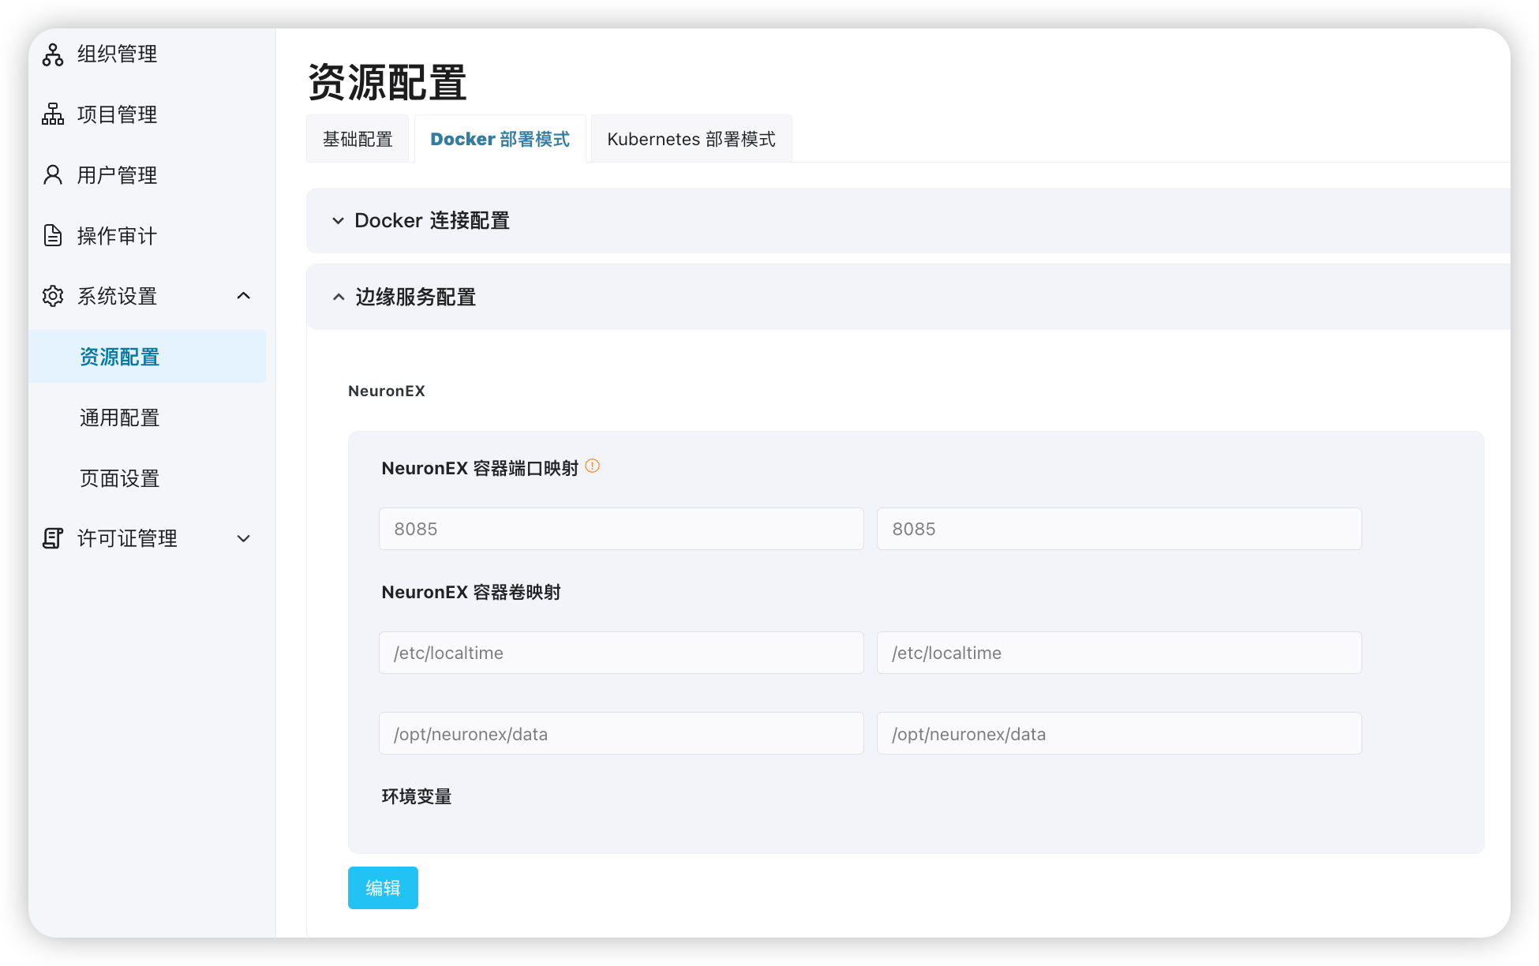The image size is (1539, 966).
Task: Click the first 8085 port input field
Action: [x=620, y=529]
